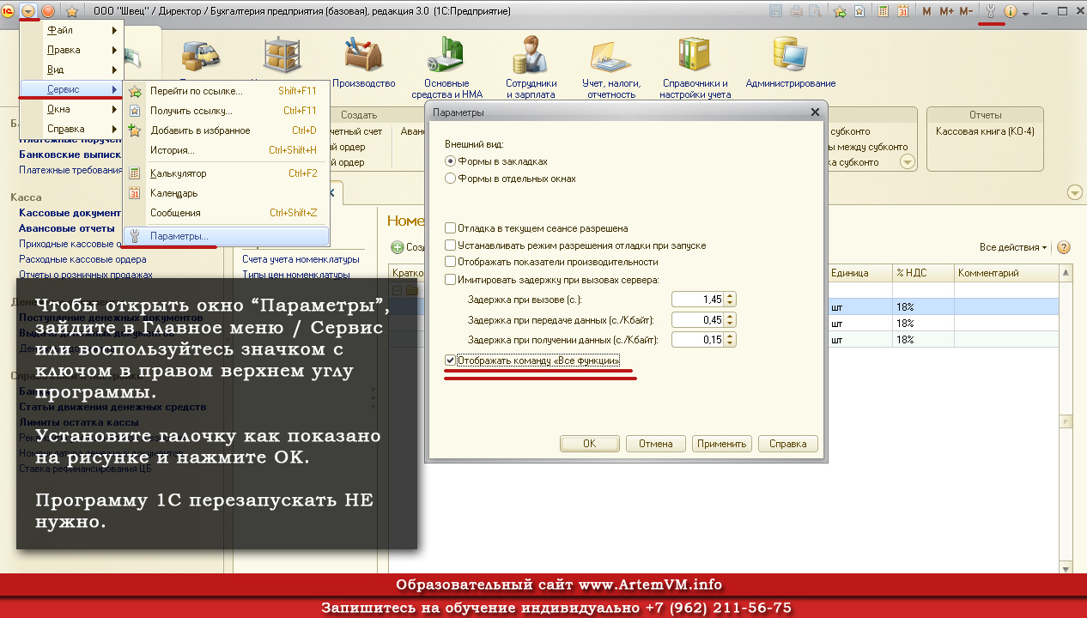
Task: Open the Правка submenu
Action: pos(72,50)
